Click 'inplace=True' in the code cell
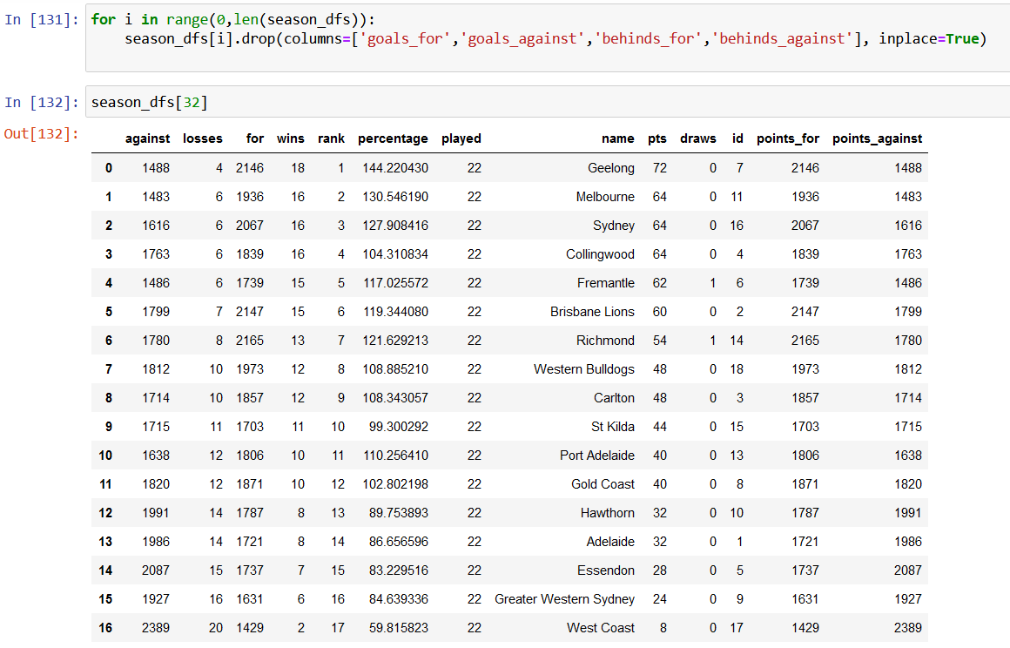1010x648 pixels. tap(928, 38)
